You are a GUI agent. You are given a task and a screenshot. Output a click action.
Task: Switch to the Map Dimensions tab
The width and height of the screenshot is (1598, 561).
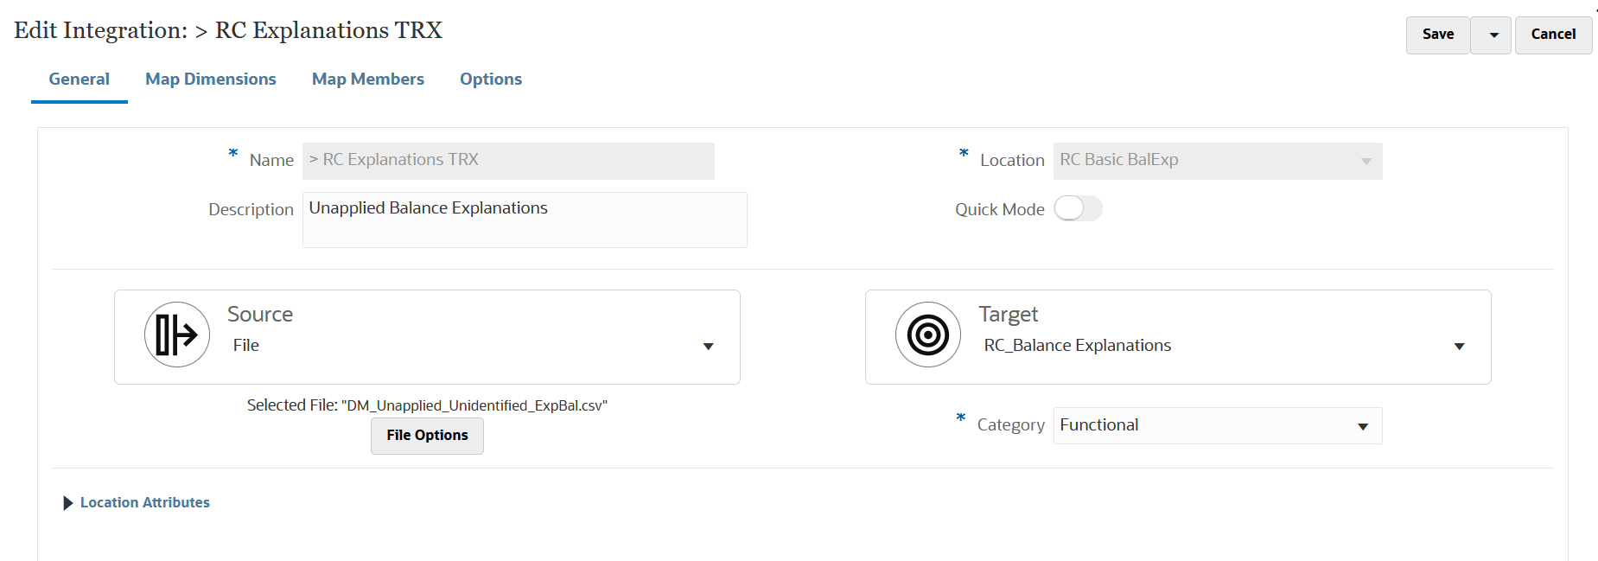[211, 80]
